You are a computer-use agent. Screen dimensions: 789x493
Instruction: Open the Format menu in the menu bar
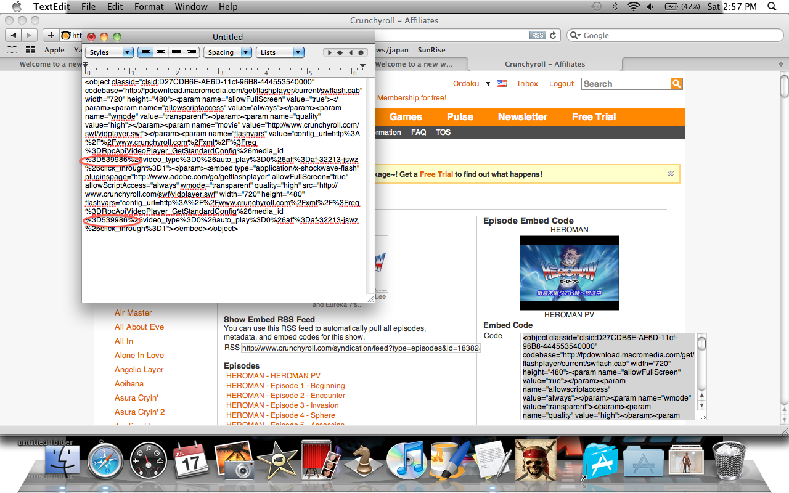(149, 7)
